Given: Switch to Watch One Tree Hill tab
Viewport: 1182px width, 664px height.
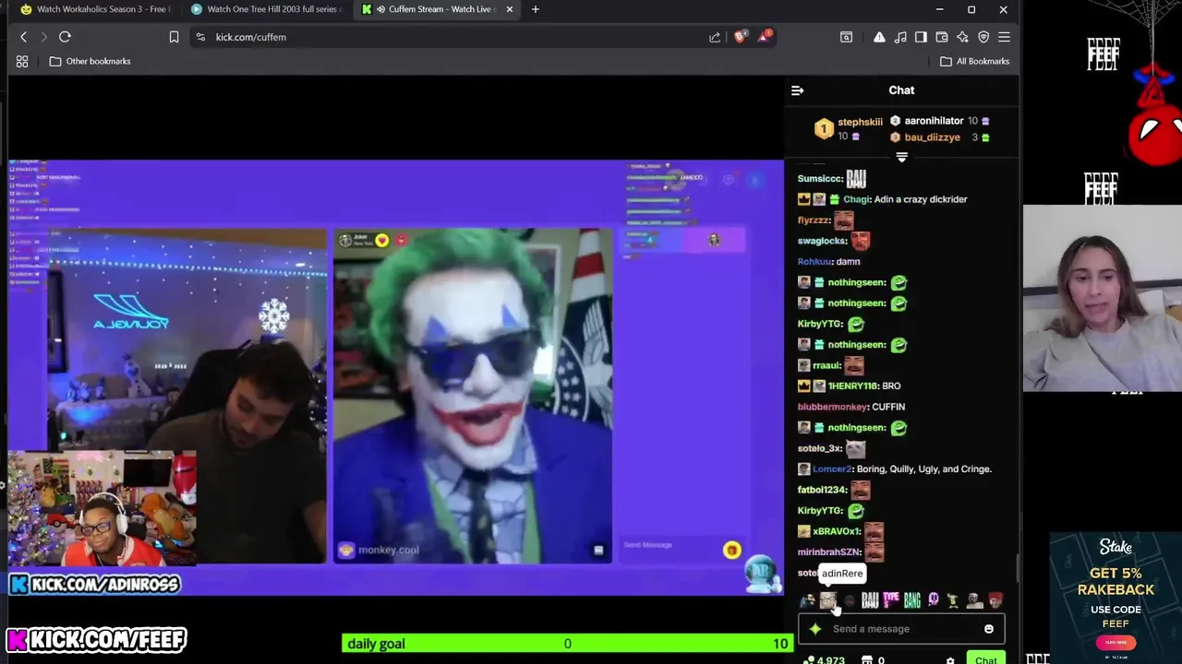Looking at the screenshot, I should pos(267,9).
